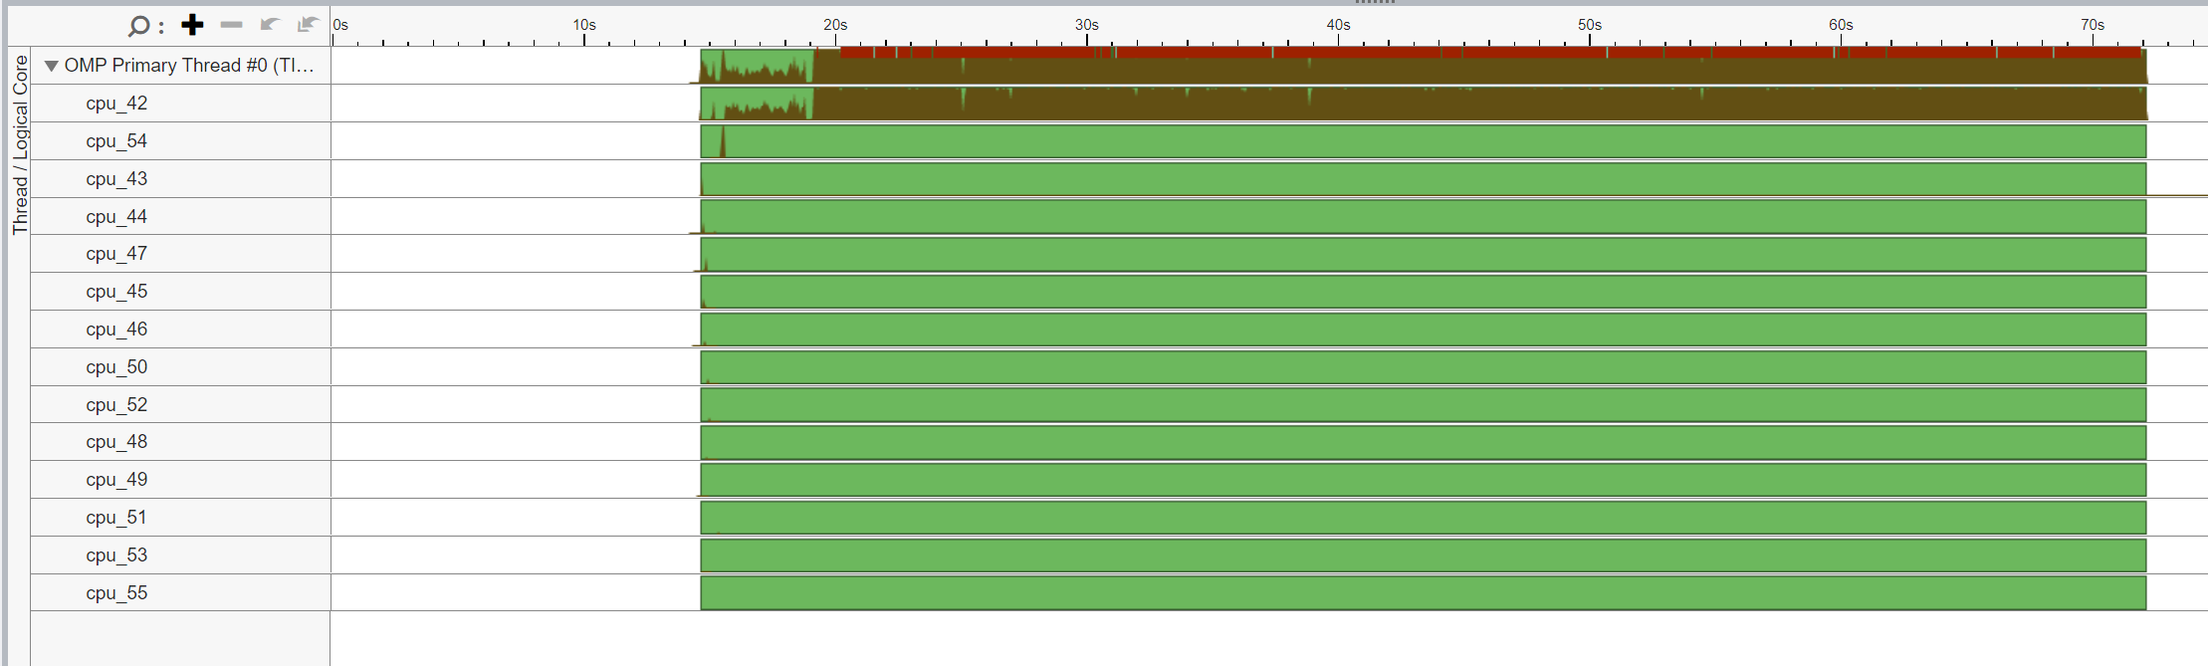Click the cpu_50 green activity bar
This screenshot has width=2208, height=666.
1424,367
